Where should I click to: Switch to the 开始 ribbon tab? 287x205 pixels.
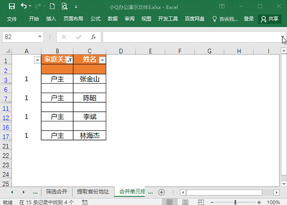(x=34, y=19)
